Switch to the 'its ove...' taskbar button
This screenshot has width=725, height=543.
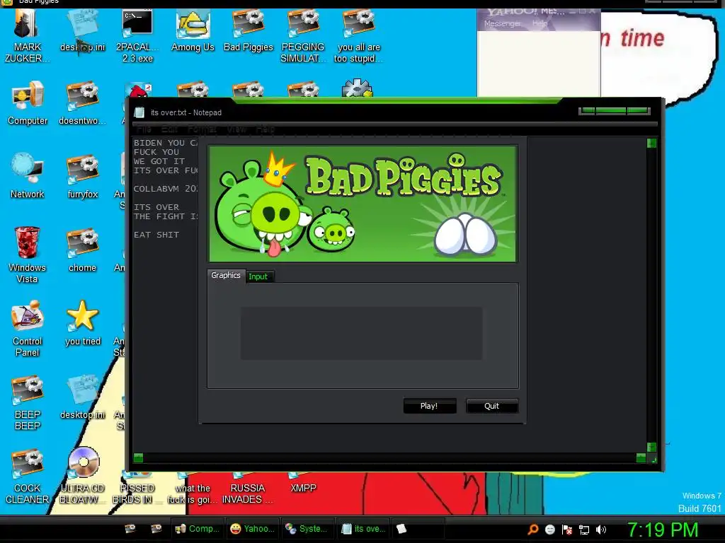pyautogui.click(x=363, y=529)
